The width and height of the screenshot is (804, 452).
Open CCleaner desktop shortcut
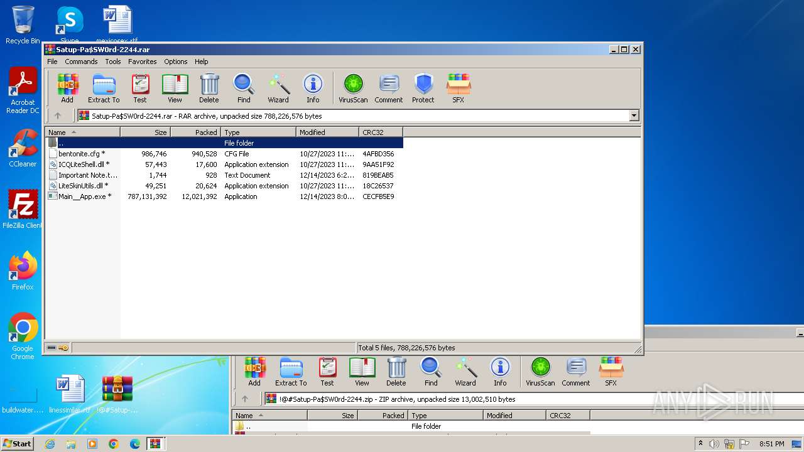point(23,148)
